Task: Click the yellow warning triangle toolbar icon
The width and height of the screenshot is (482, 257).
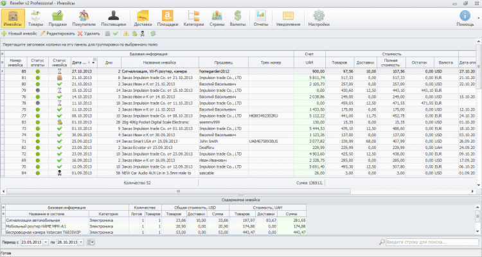Action: pos(126,33)
